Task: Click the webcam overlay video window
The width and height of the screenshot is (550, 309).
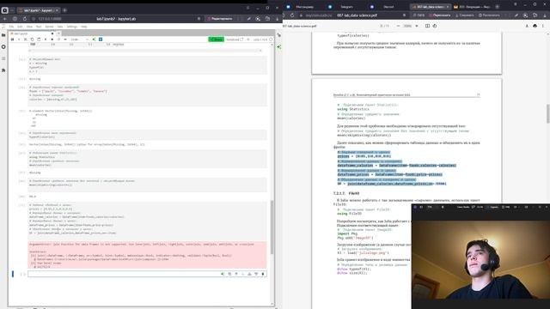Action: click(x=480, y=256)
